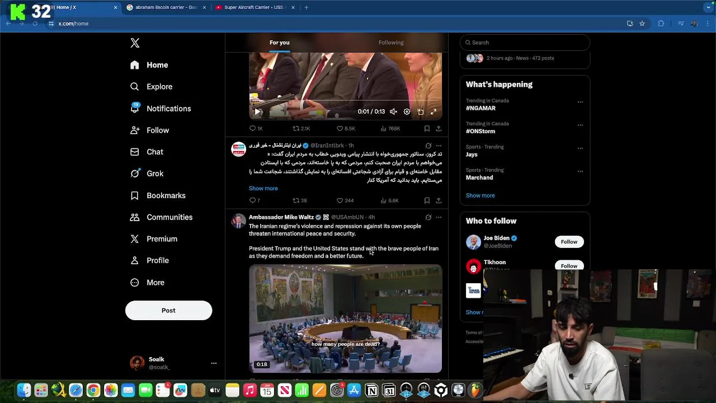716x403 pixels.
Task: Click Show more on the @IranIntlbrk post
Action: click(263, 189)
